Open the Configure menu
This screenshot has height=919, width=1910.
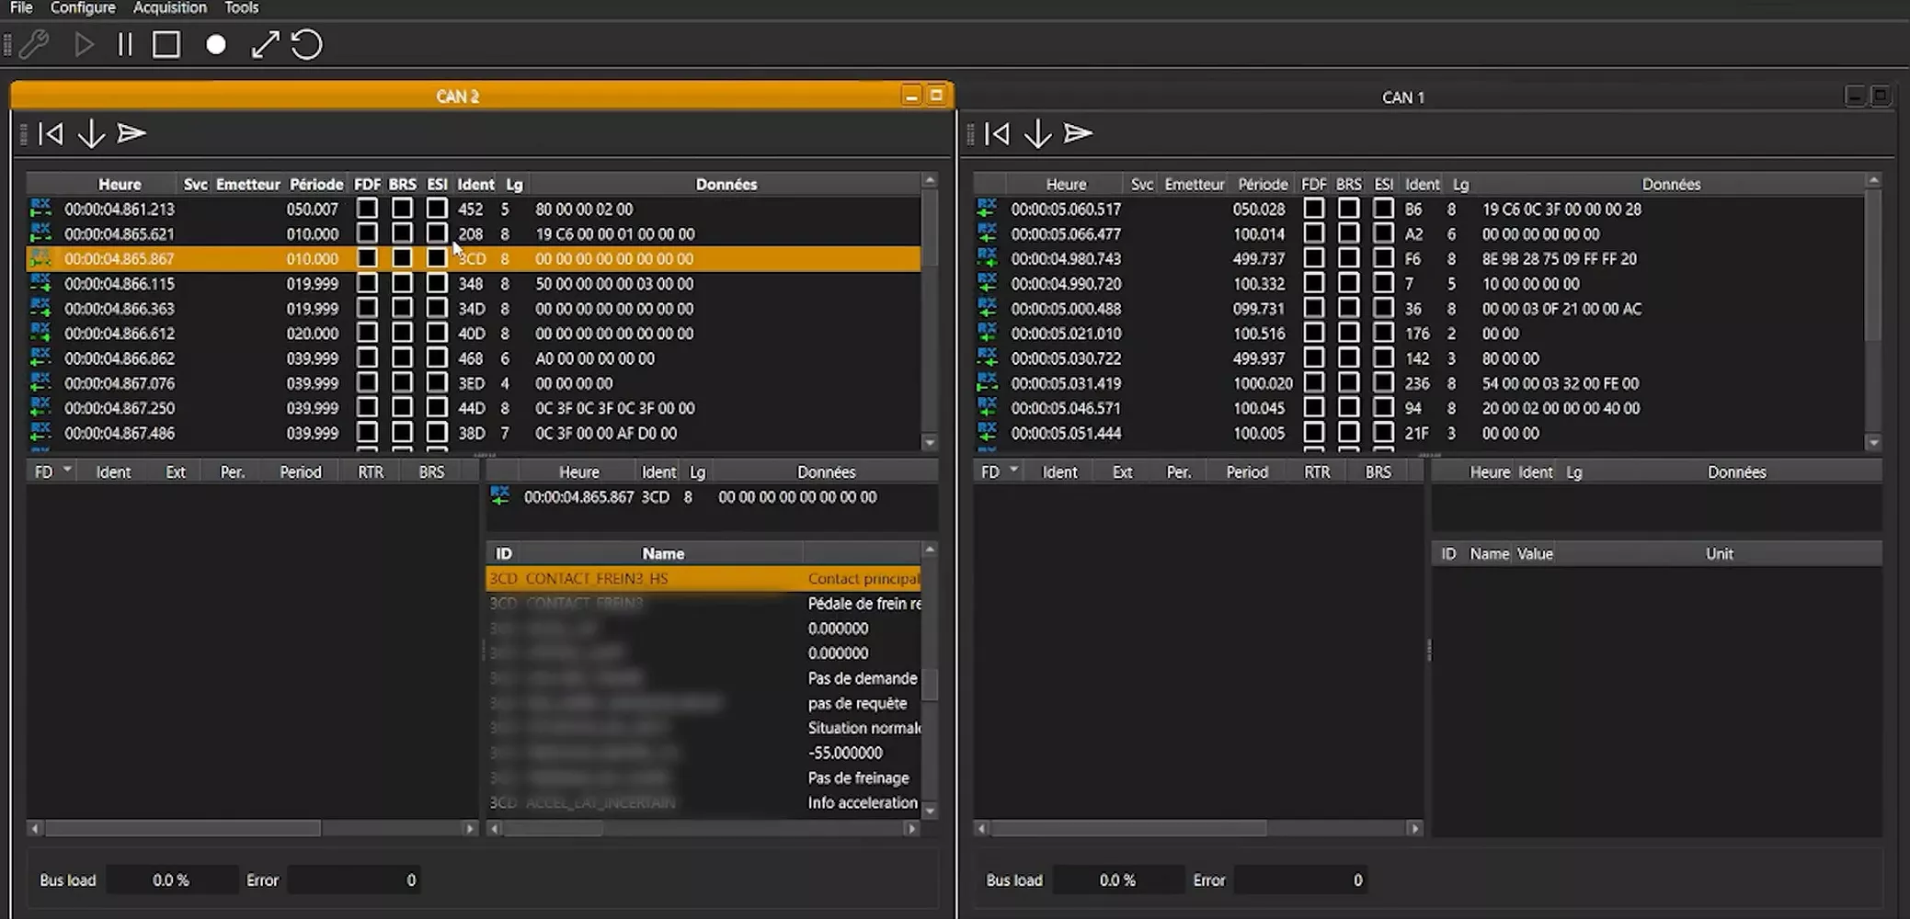coord(83,8)
